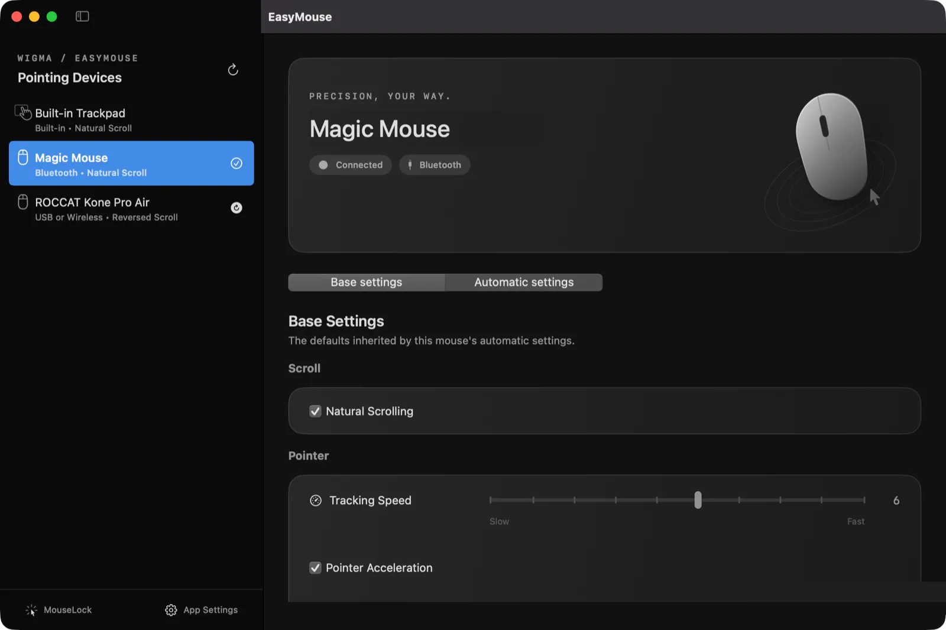Toggle the Pointer Acceleration checkbox

click(315, 568)
